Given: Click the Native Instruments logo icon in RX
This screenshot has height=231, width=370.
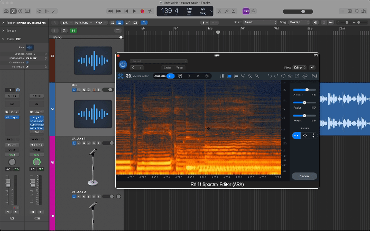Looking at the screenshot, I should 314,76.
